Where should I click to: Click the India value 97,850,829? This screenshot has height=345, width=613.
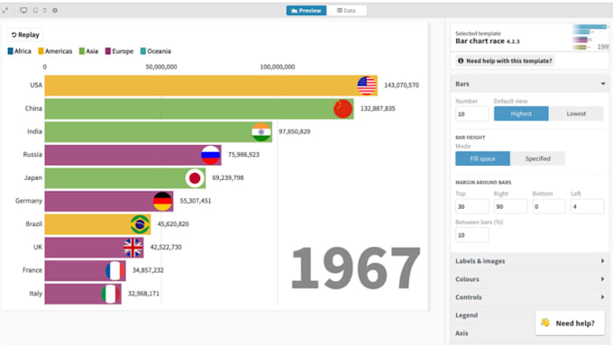pyautogui.click(x=295, y=132)
